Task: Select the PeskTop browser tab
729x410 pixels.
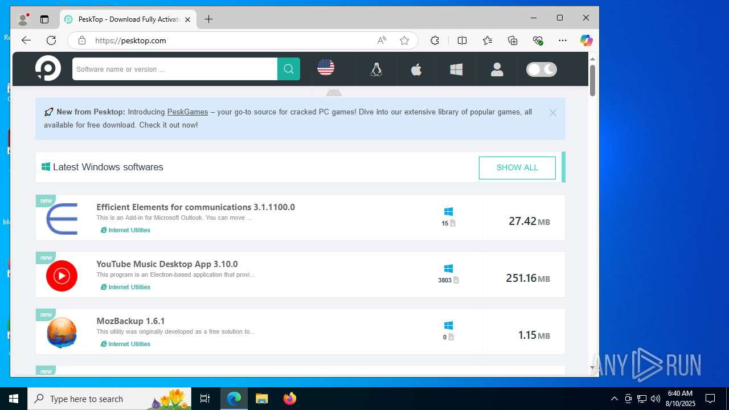Action: click(x=128, y=19)
